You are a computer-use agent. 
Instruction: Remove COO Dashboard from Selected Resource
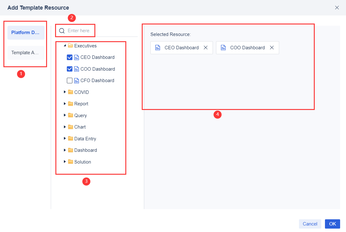pyautogui.click(x=271, y=47)
